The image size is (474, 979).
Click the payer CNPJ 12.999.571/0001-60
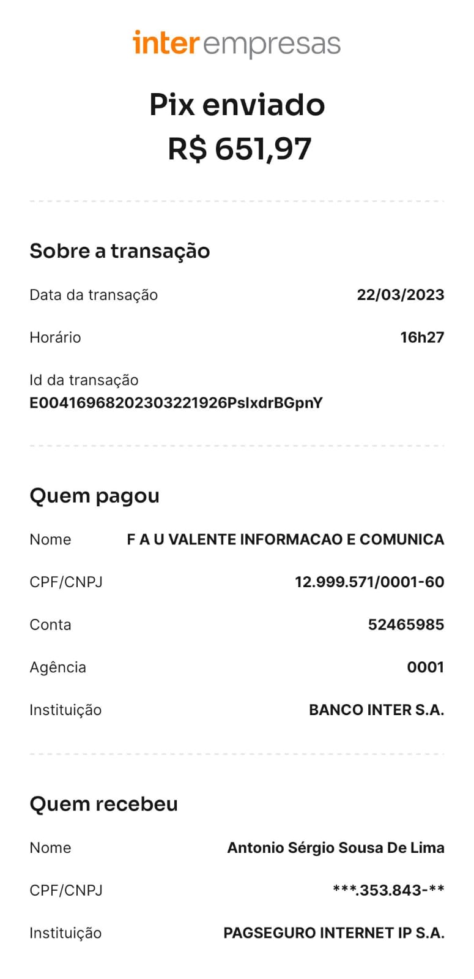[x=369, y=582]
